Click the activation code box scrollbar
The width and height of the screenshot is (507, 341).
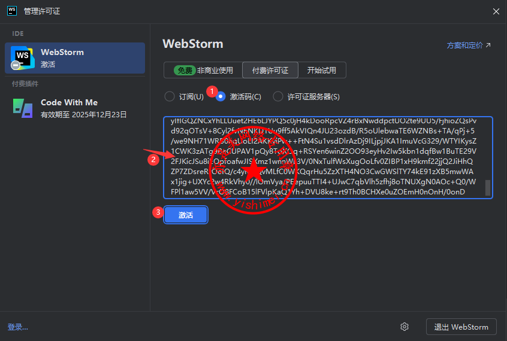point(488,188)
